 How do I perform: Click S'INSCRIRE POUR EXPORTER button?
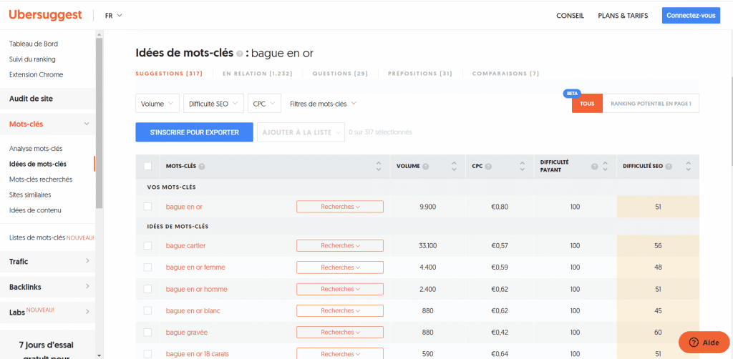[x=193, y=132]
